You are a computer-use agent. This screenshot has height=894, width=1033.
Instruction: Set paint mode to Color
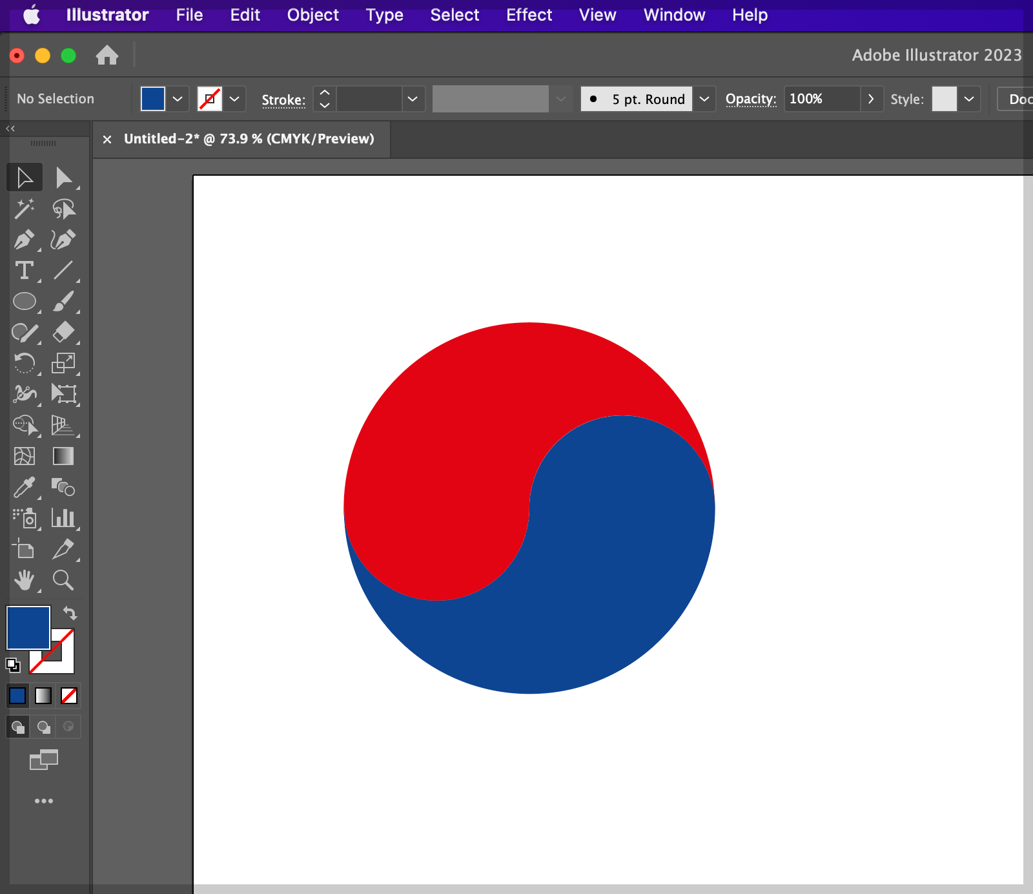tap(17, 696)
